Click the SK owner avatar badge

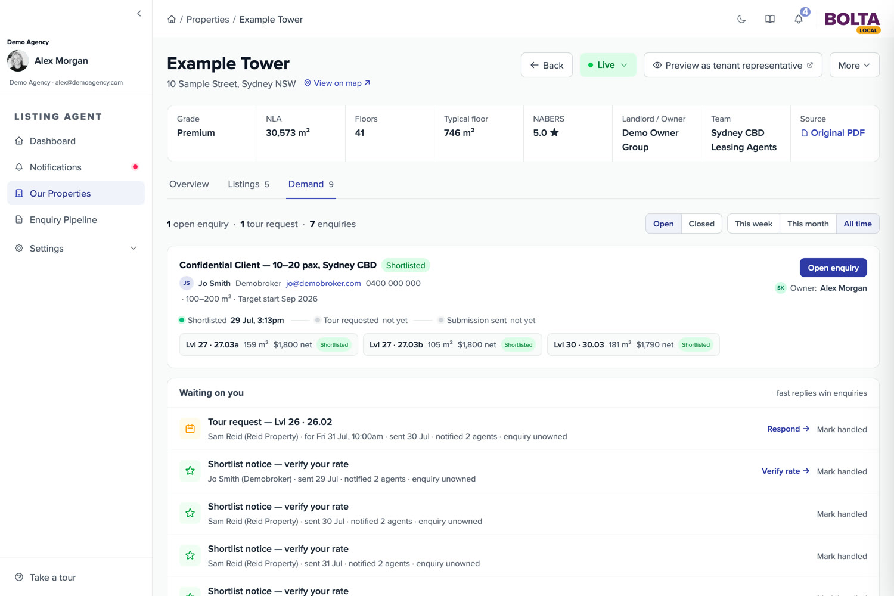coord(780,288)
